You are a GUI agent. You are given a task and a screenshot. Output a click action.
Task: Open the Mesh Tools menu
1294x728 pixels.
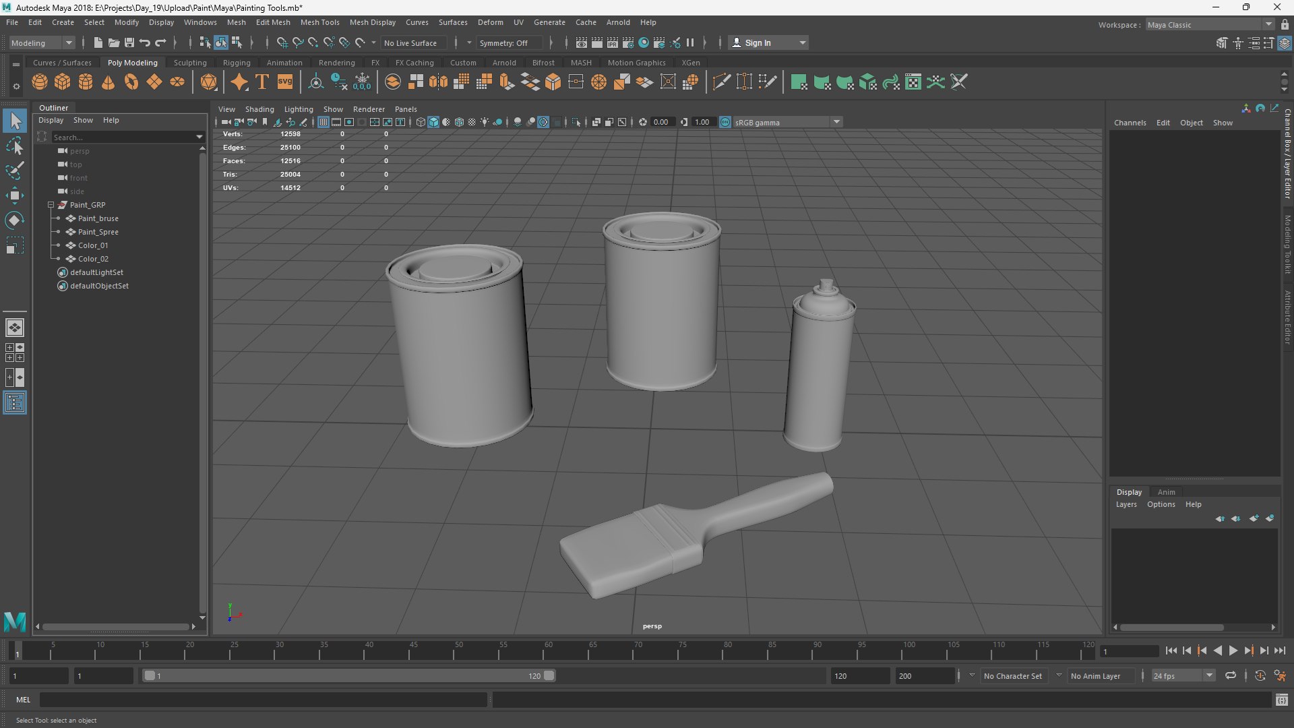(x=319, y=22)
